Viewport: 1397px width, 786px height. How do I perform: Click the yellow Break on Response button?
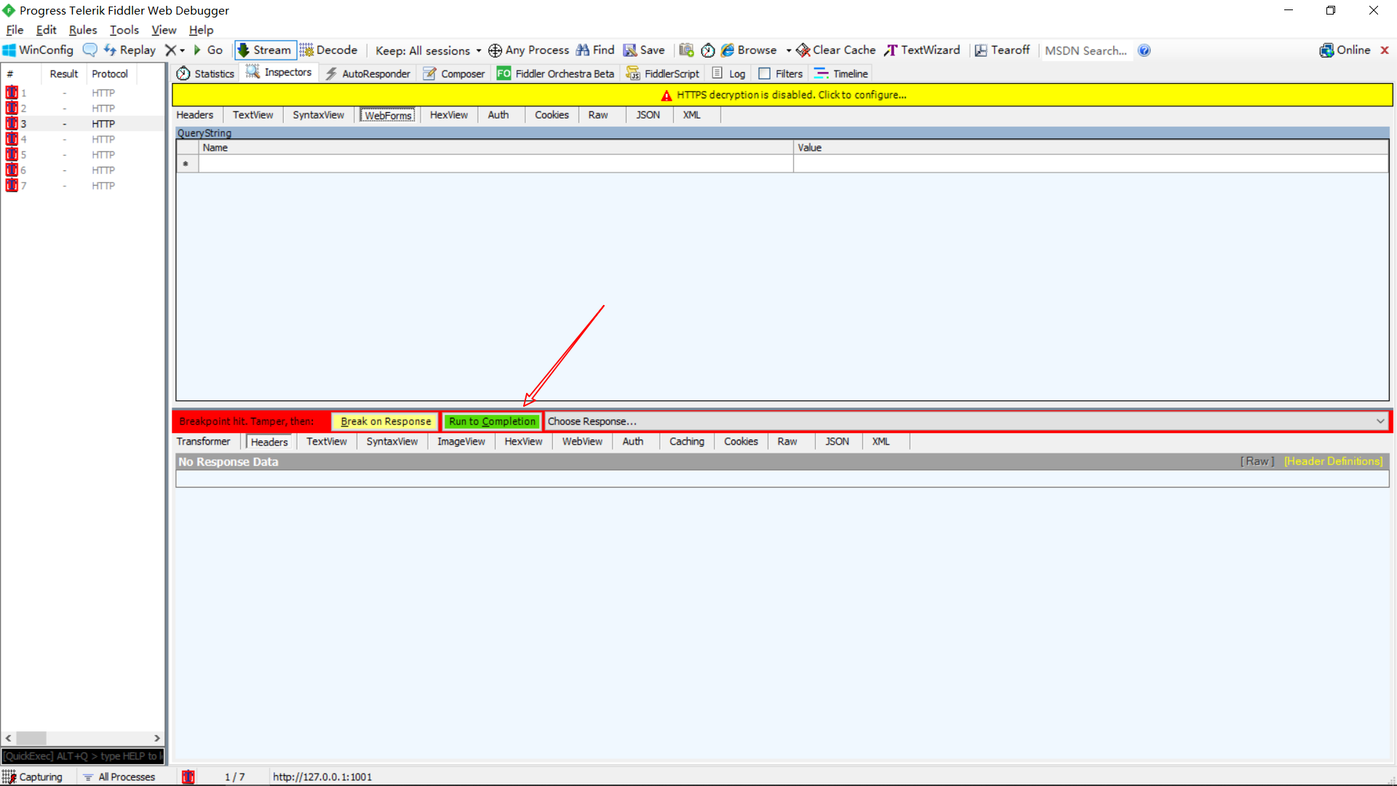click(x=386, y=421)
